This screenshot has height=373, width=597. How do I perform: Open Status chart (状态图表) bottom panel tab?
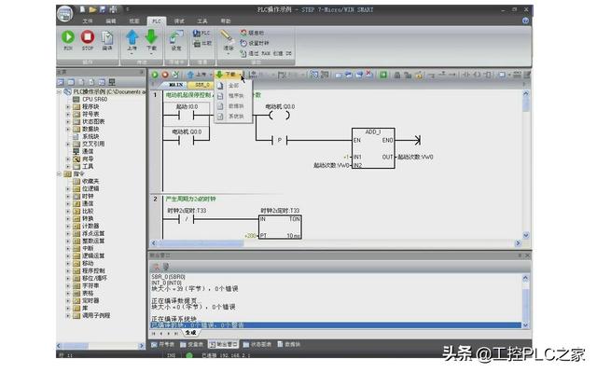click(257, 344)
